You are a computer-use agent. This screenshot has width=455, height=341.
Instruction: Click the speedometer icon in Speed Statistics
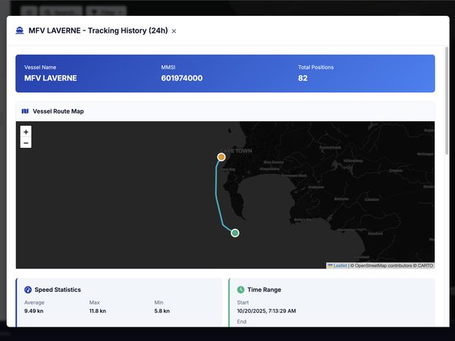28,289
